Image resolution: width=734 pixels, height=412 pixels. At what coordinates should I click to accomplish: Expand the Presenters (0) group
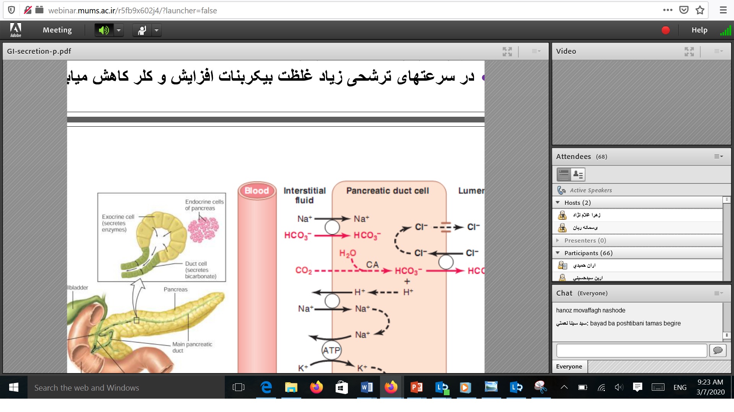pyautogui.click(x=558, y=240)
